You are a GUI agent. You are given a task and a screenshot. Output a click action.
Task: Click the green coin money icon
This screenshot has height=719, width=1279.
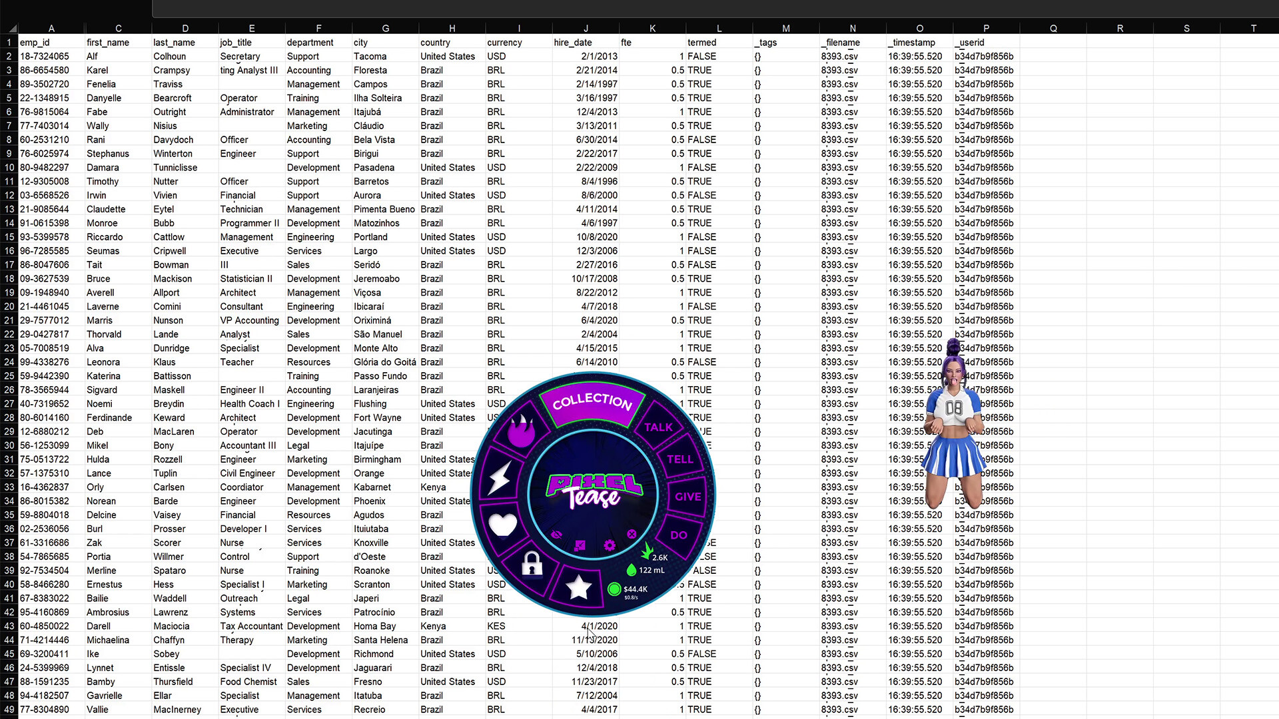point(614,589)
